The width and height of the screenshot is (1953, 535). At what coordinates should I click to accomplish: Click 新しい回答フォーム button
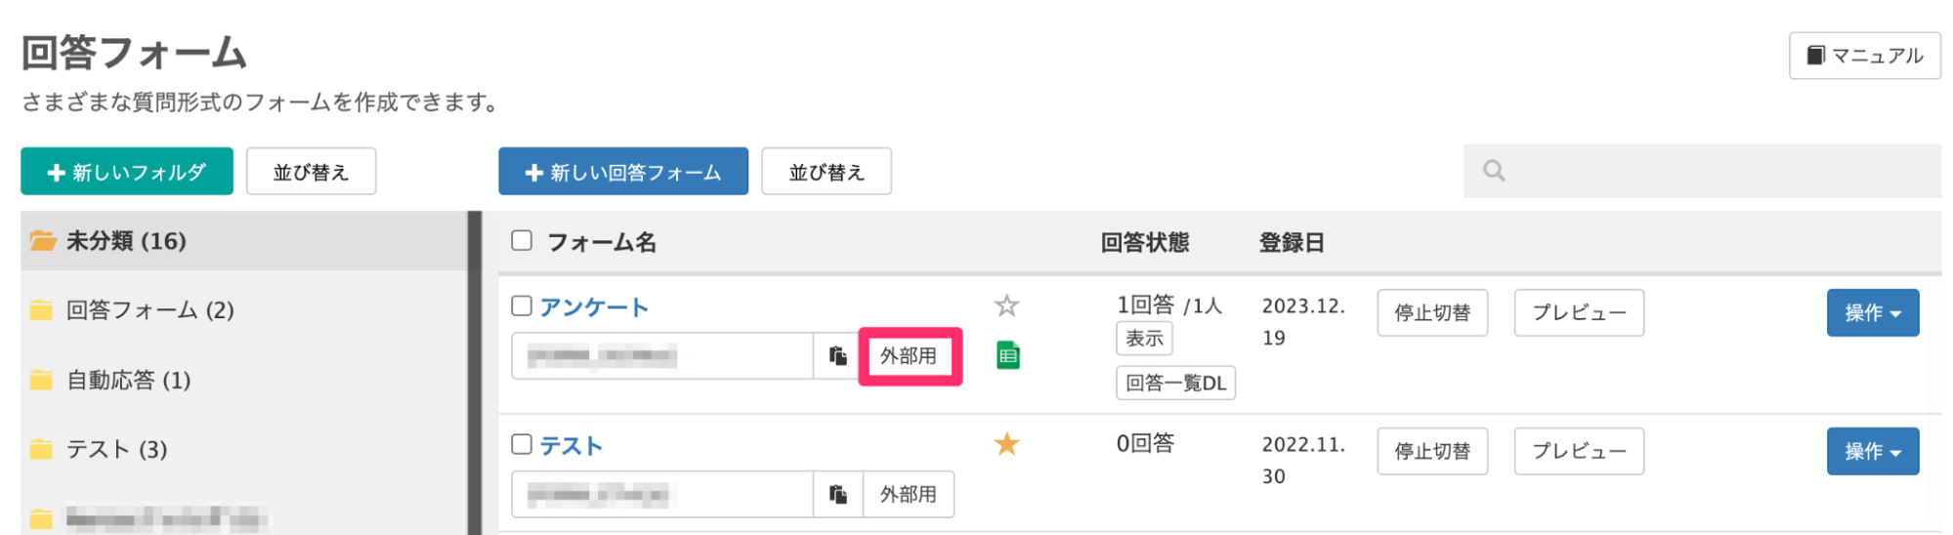pos(622,172)
